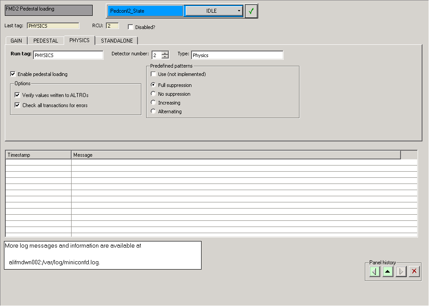Image resolution: width=429 pixels, height=306 pixels.
Task: Toggle Use (not implemented) checkbox
Action: tap(154, 74)
